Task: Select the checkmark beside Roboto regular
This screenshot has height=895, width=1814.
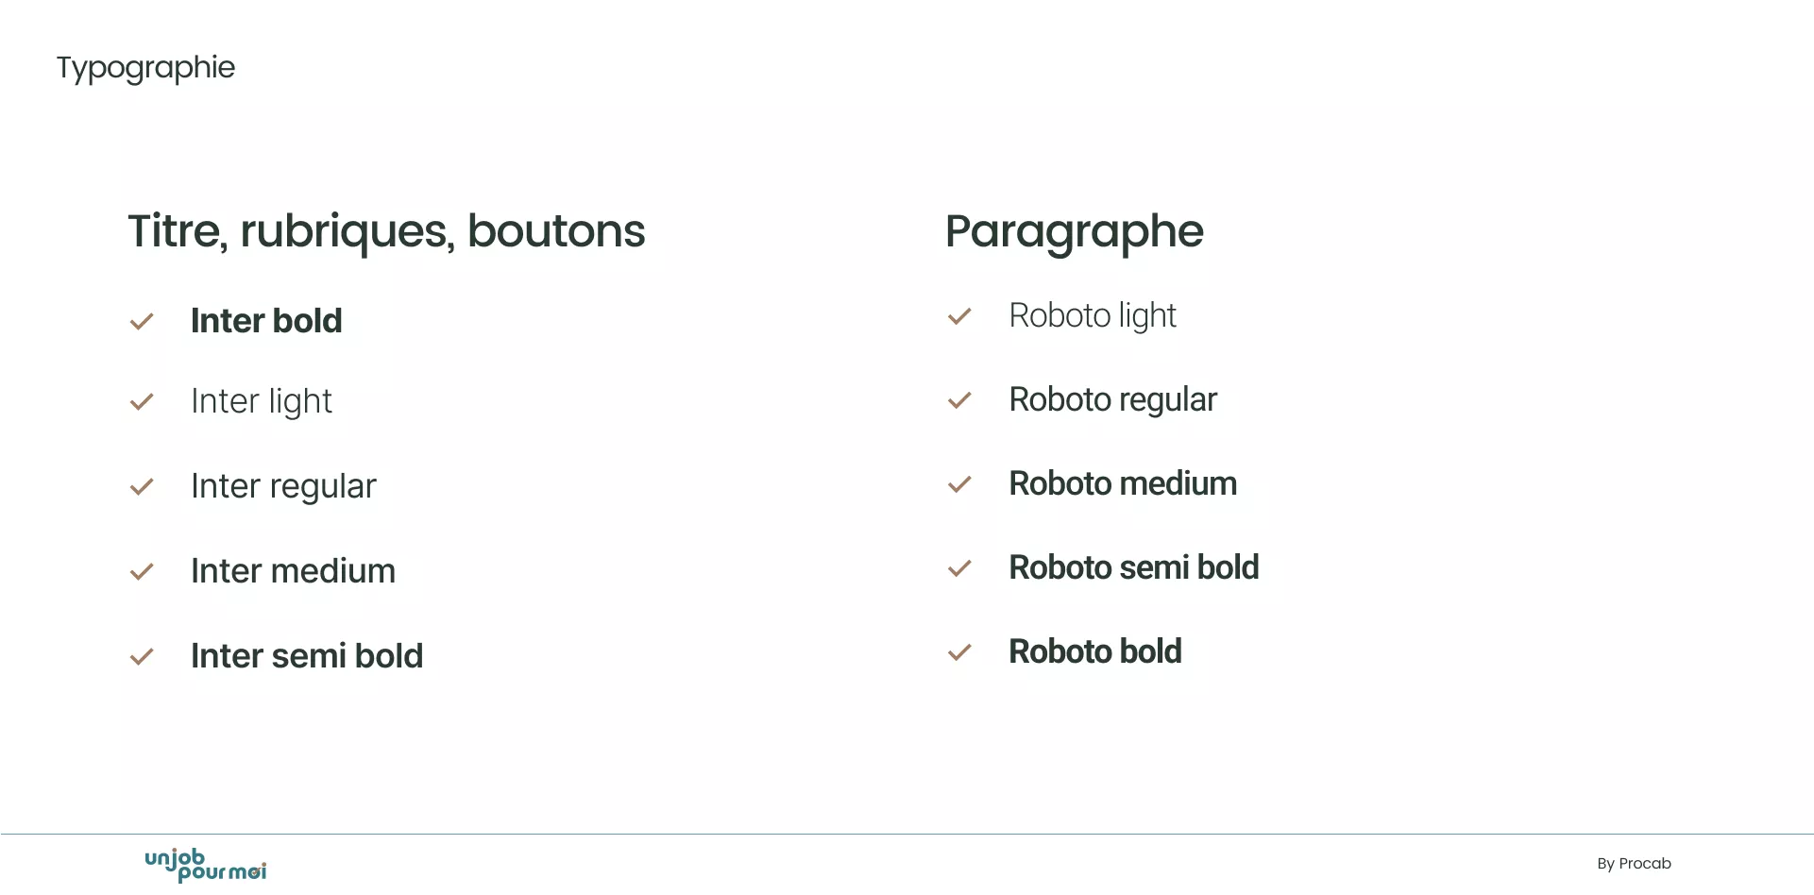Action: coord(959,400)
